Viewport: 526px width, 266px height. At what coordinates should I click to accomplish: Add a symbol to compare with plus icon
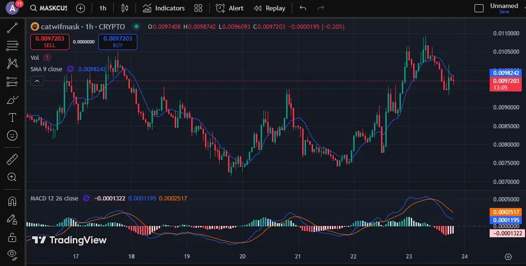click(x=81, y=8)
